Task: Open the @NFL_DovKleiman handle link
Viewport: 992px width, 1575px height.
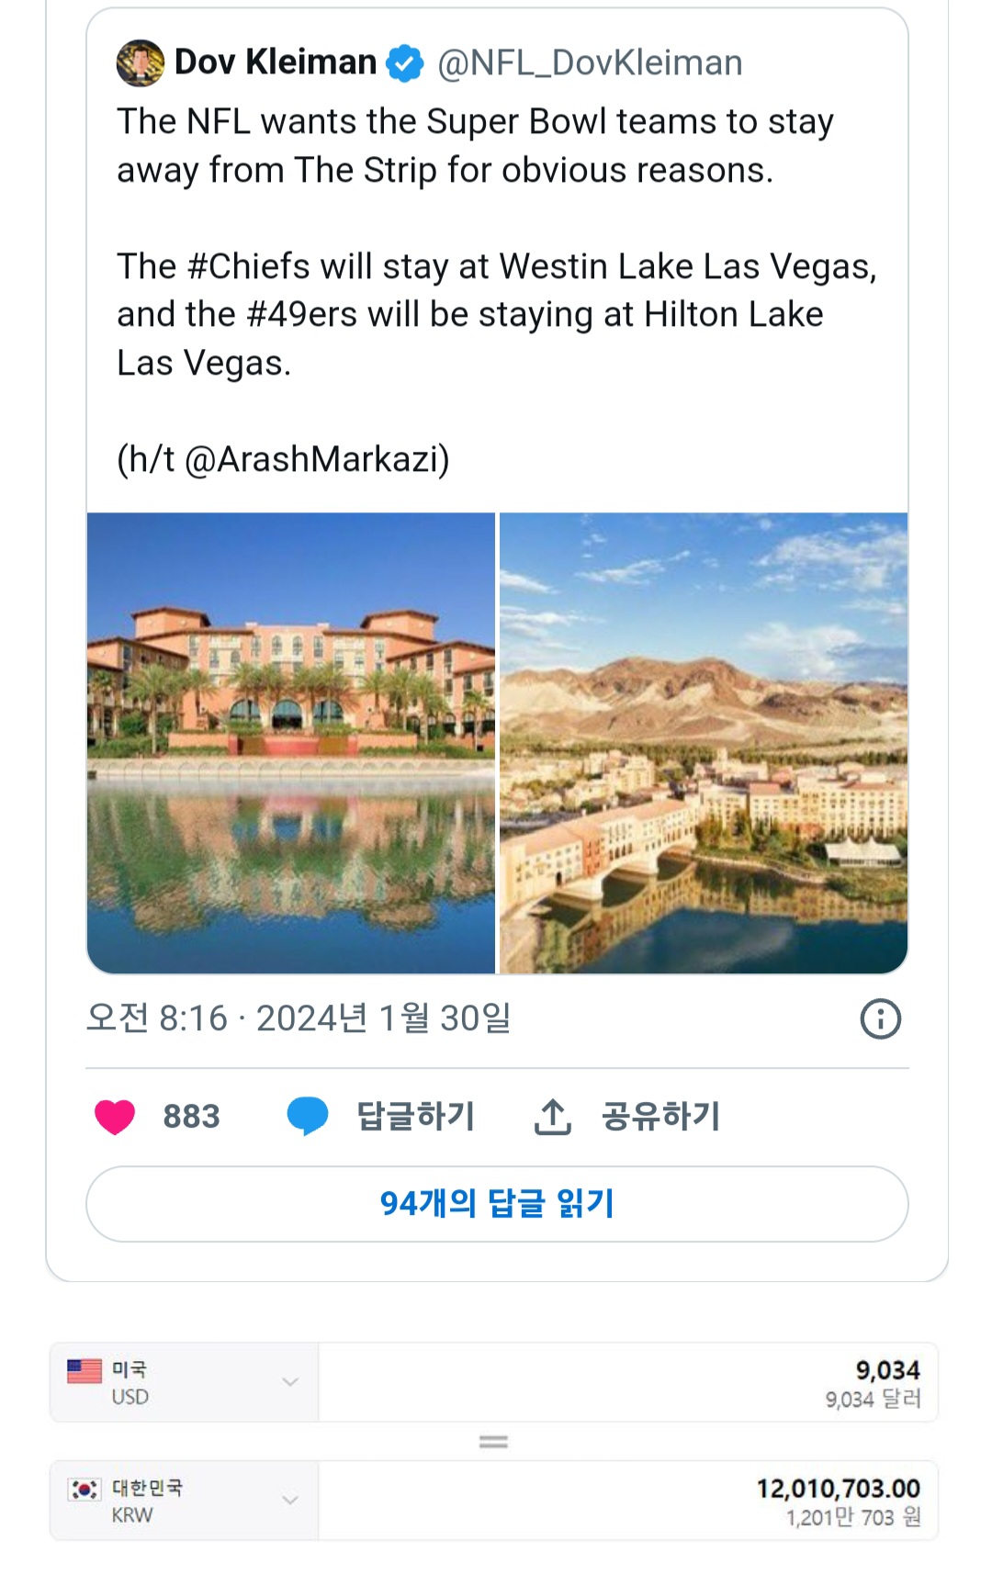Action: [590, 63]
